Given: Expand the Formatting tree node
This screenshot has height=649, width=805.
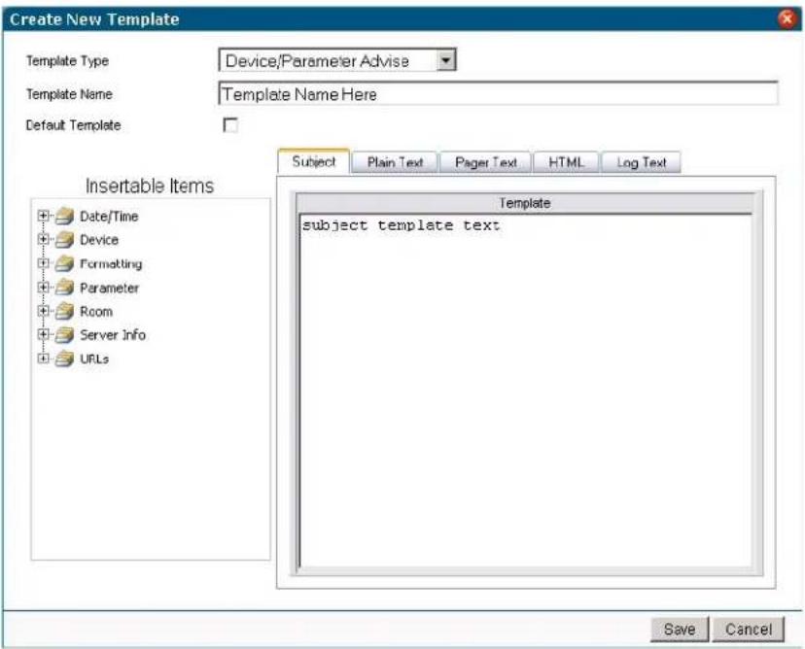Looking at the screenshot, I should [x=44, y=263].
